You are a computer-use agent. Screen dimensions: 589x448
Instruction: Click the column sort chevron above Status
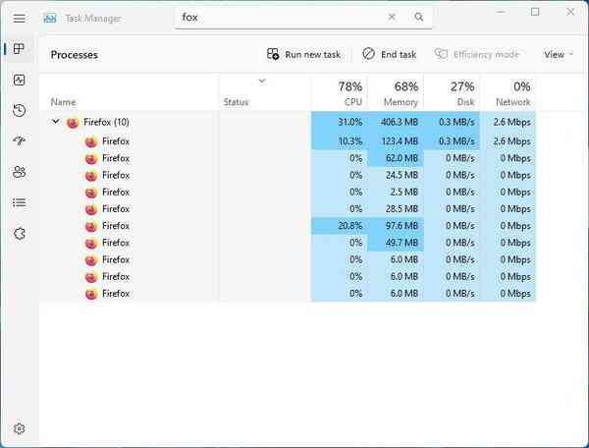click(262, 81)
